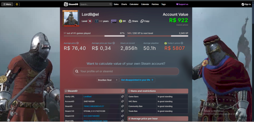
Task: Open the SteamDB logo homepage
Action: 71,4
